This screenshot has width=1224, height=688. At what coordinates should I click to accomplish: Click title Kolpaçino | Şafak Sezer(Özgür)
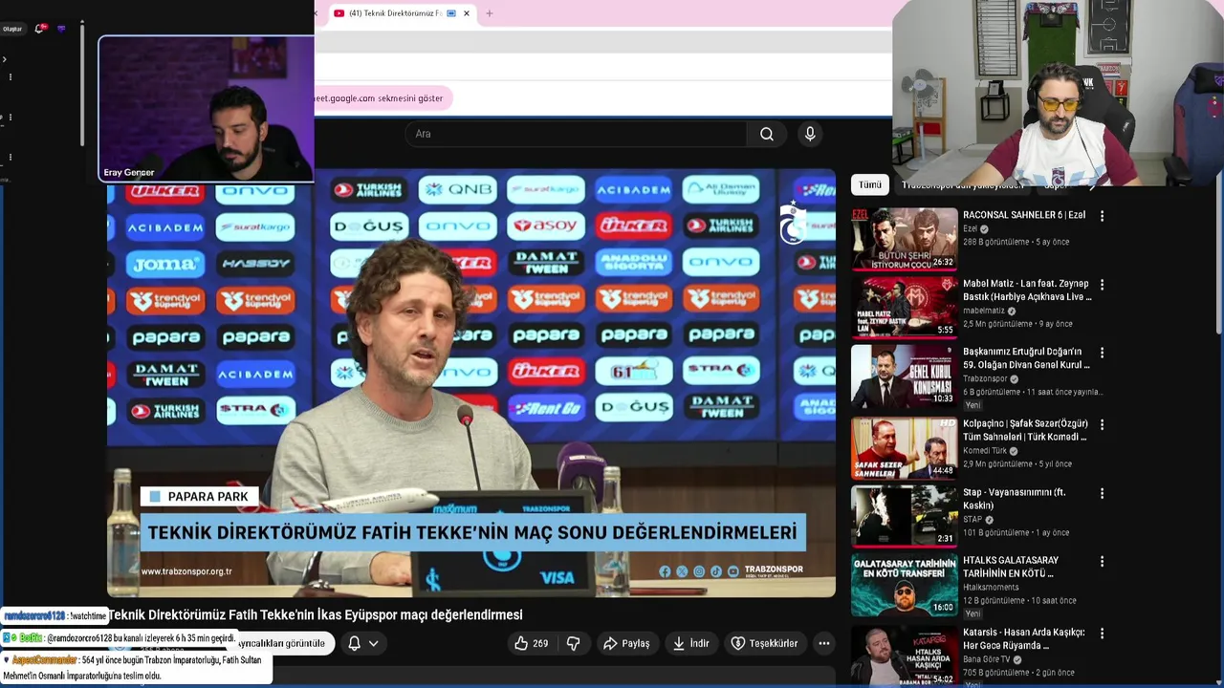[1025, 430]
